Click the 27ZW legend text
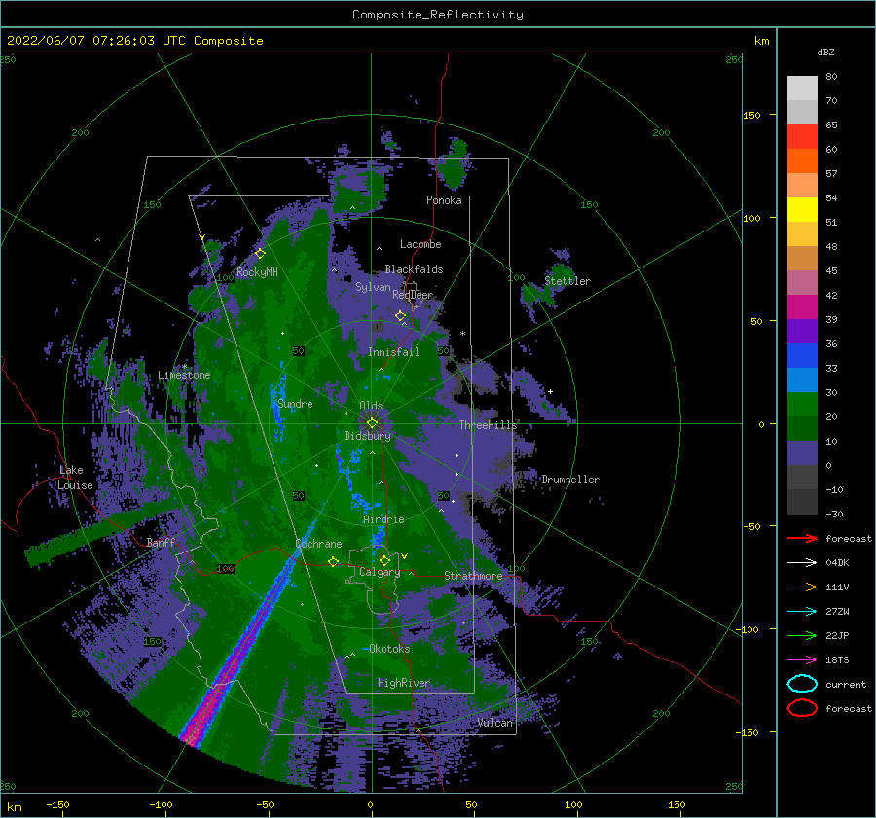The width and height of the screenshot is (876, 818). pos(837,612)
